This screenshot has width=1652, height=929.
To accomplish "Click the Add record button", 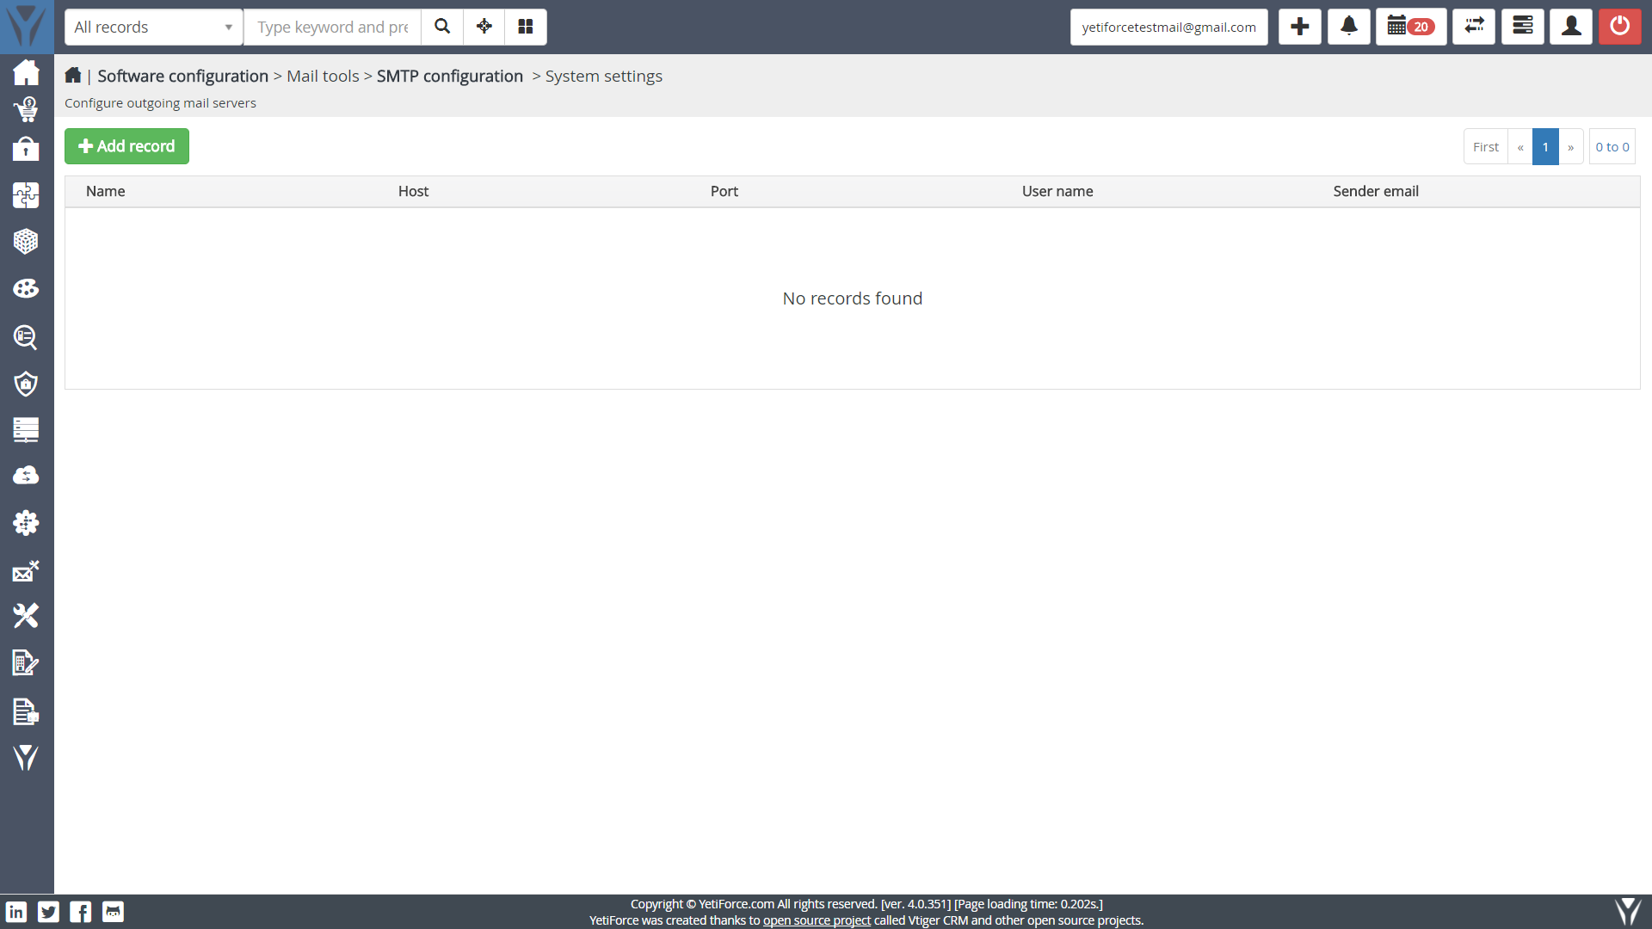I will tap(126, 146).
